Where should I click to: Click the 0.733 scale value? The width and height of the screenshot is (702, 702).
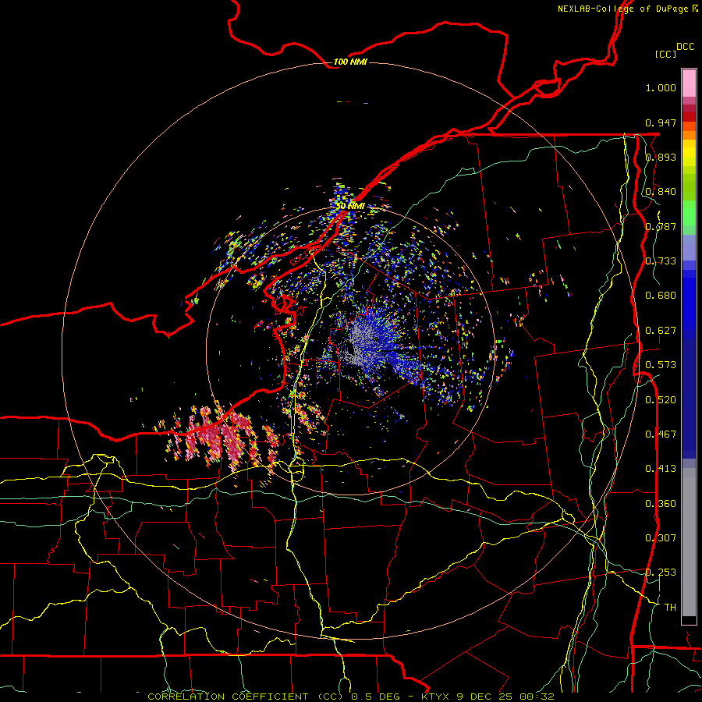[x=661, y=261]
